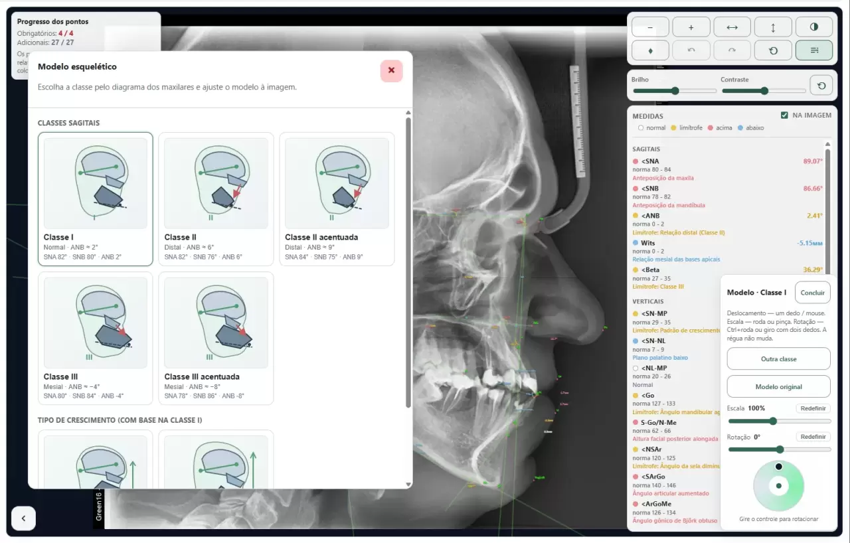The height and width of the screenshot is (543, 850).
Task: Click Redefinir next to Rotação
Action: point(813,437)
